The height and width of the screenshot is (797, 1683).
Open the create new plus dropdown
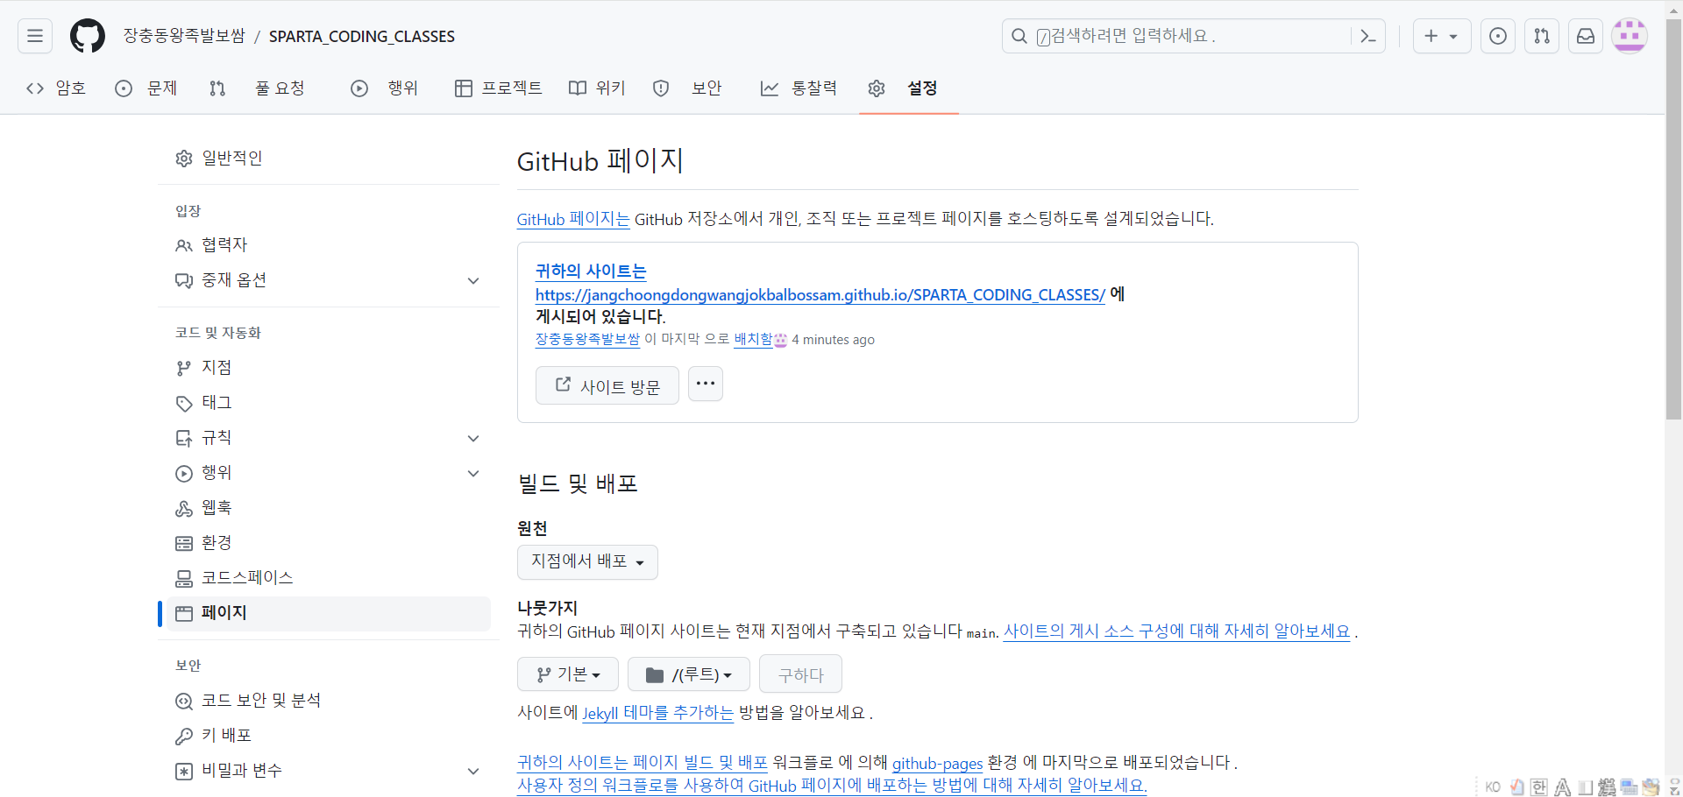[1442, 36]
